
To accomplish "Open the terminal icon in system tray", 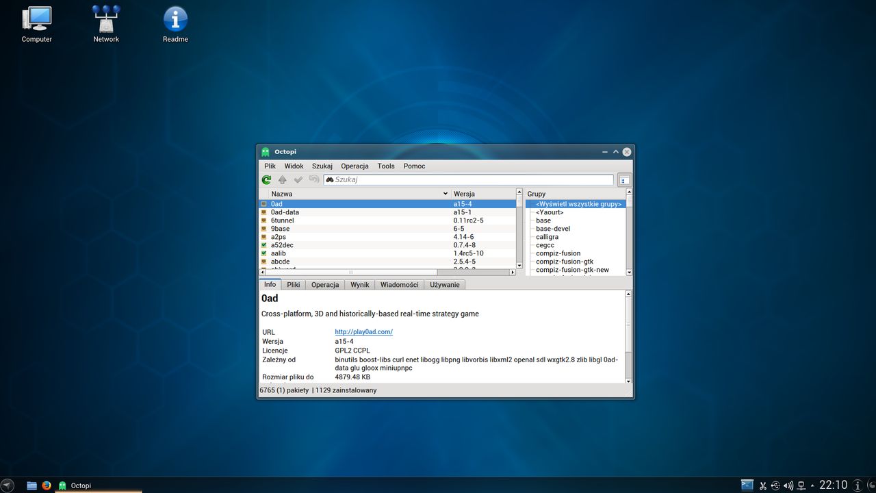I will [747, 485].
